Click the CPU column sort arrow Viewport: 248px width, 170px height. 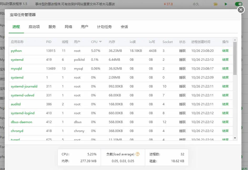click(x=100, y=42)
